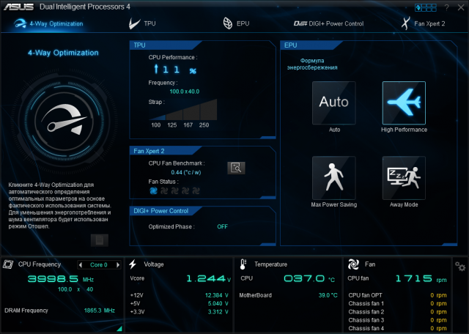Viewport: 469px width, 334px height.
Task: Select Max Power Saving walking mode
Action: (x=334, y=178)
